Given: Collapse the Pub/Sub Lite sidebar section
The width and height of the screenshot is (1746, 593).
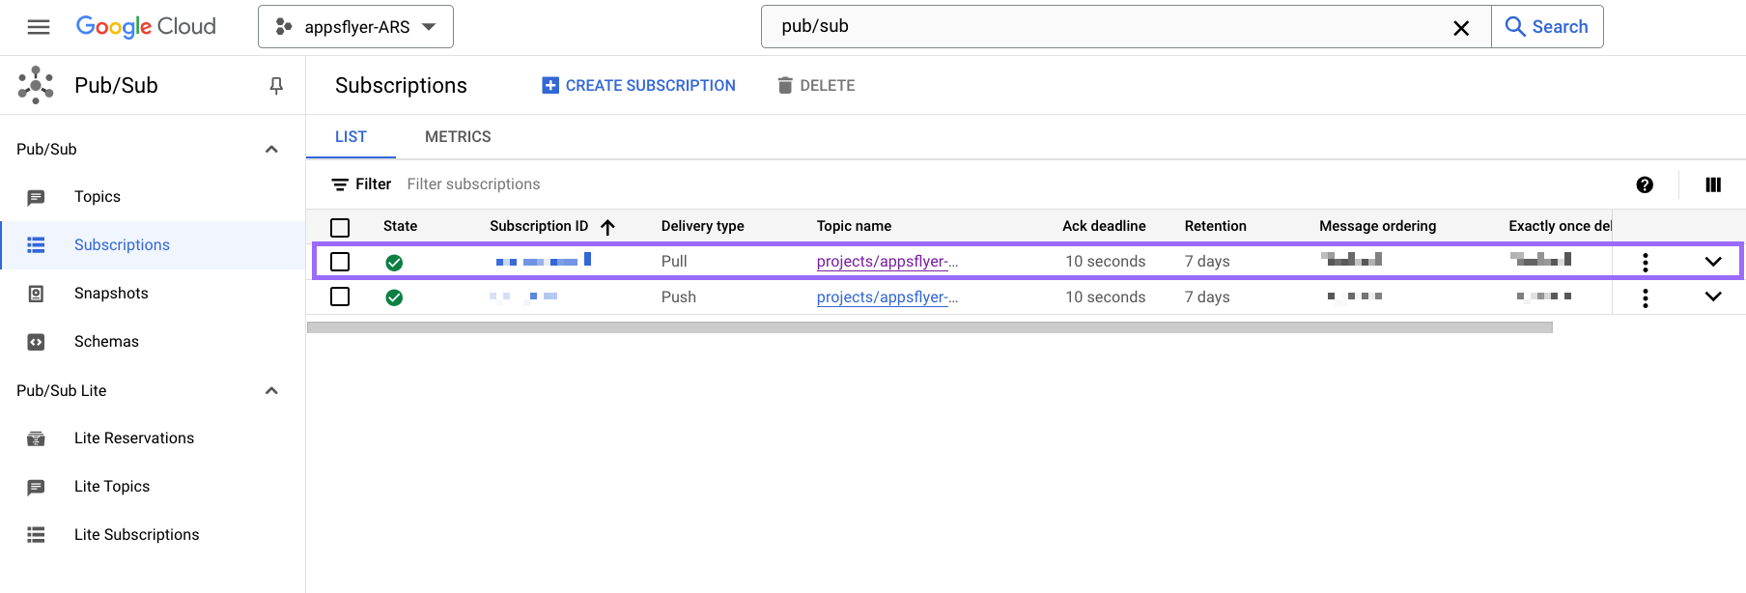Looking at the screenshot, I should 271,391.
